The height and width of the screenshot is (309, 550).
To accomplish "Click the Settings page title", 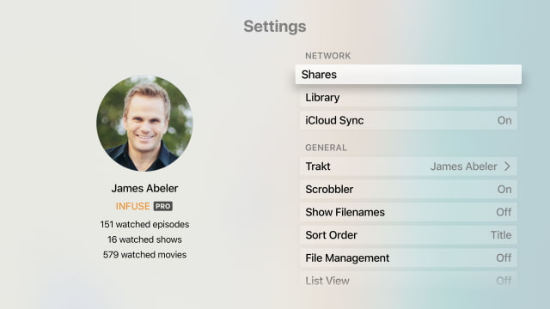I will pyautogui.click(x=275, y=27).
